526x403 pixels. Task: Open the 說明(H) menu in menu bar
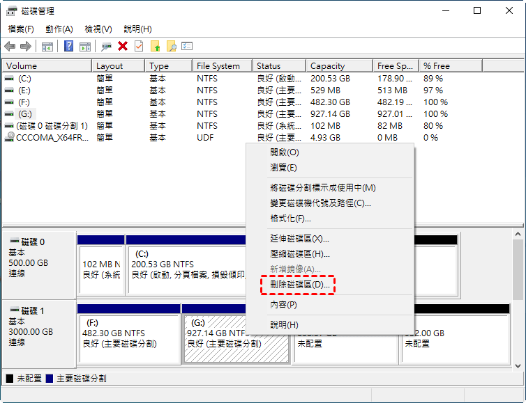pos(137,29)
